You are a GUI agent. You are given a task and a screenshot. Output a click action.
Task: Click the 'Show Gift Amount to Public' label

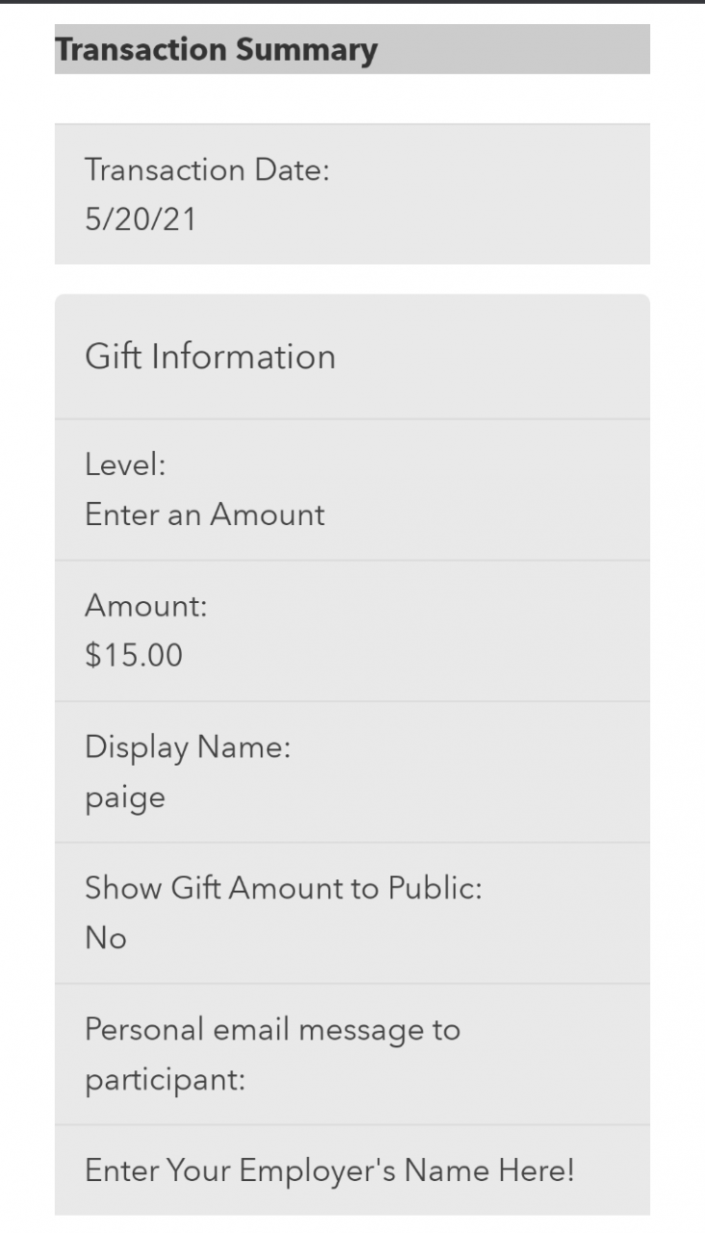click(x=283, y=888)
